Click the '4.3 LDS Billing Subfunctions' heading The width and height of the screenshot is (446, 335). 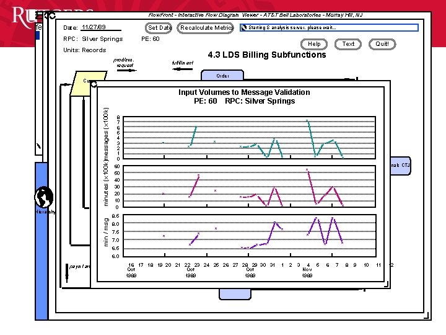[267, 55]
